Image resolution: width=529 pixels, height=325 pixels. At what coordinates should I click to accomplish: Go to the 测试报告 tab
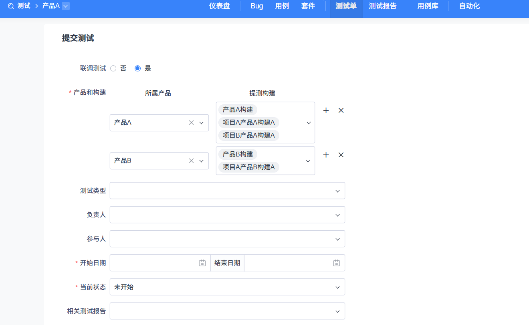coord(382,6)
